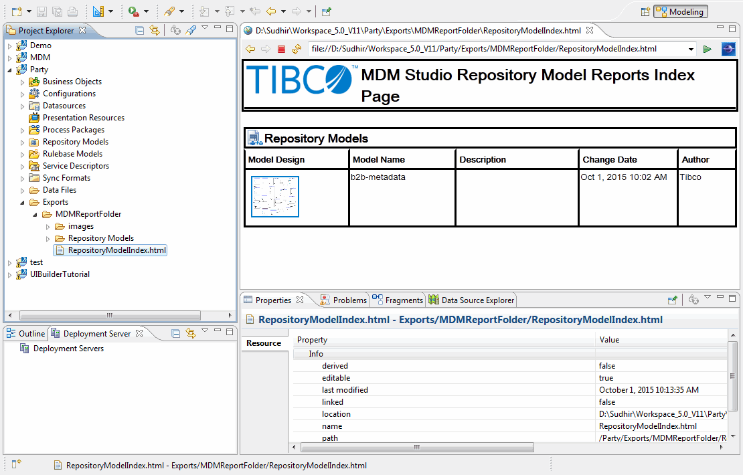743x475 pixels.
Task: Collapse the Party project node
Action: tap(9, 70)
